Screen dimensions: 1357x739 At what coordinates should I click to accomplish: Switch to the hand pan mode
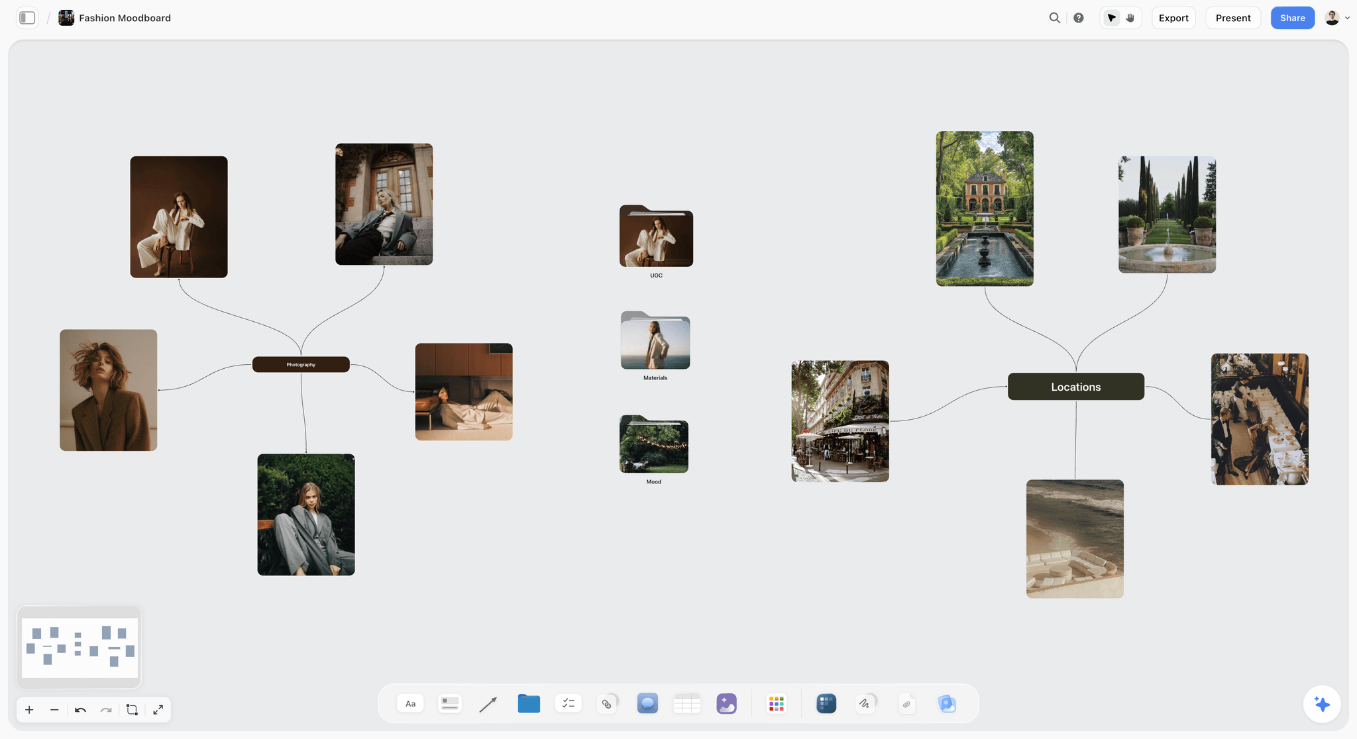(x=1130, y=18)
